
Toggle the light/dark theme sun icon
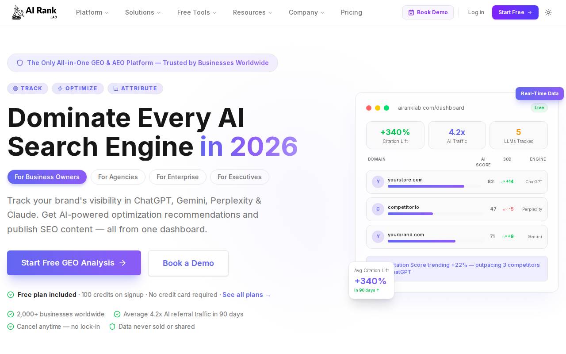click(548, 12)
